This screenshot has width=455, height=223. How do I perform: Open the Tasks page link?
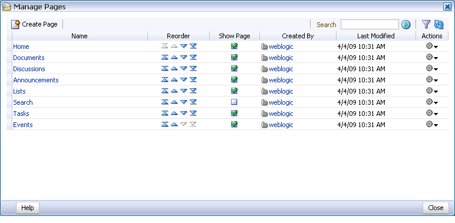tap(21, 114)
